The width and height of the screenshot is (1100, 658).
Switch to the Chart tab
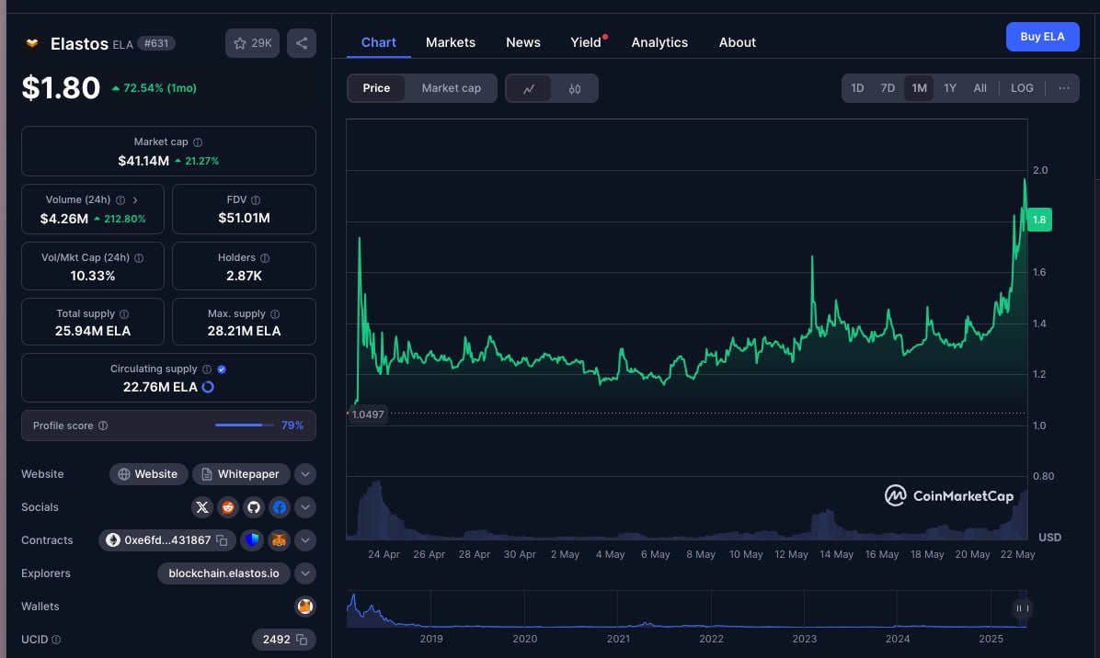(x=378, y=43)
